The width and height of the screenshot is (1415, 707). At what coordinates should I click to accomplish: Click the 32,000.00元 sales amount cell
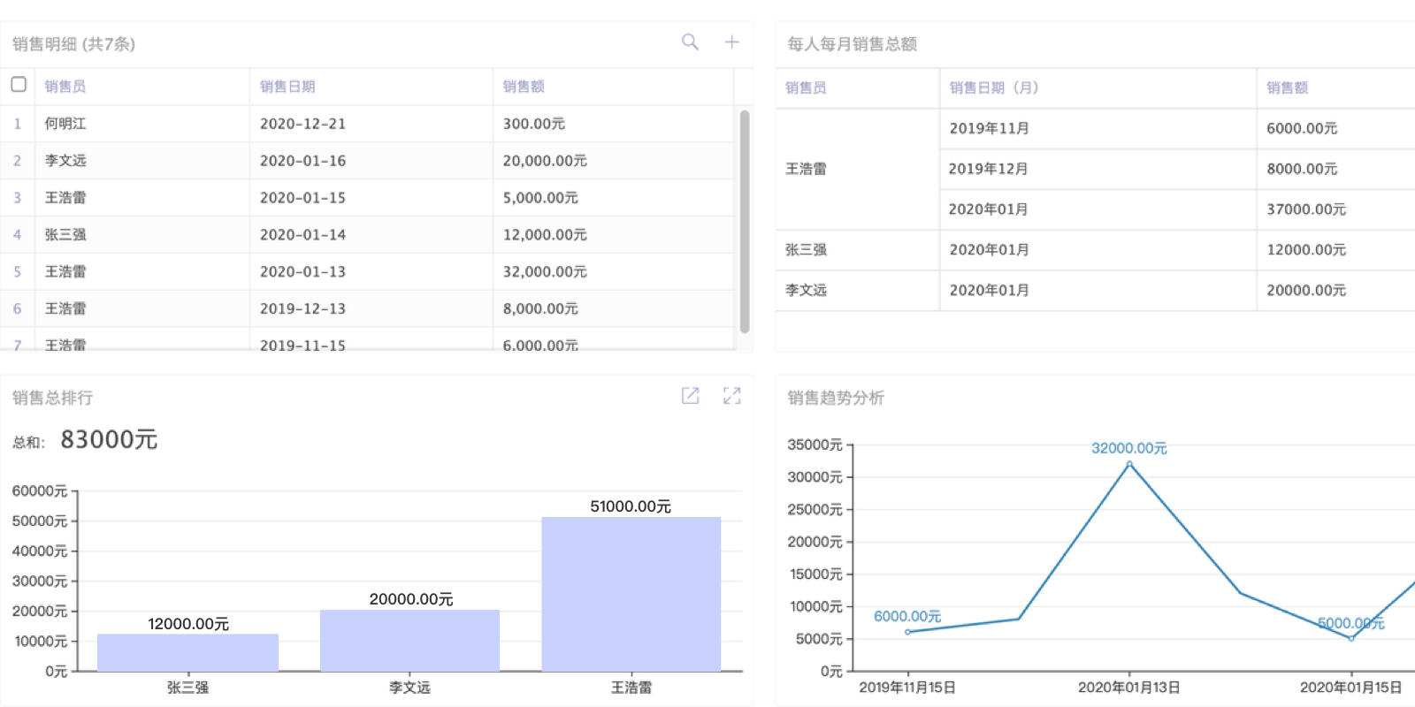tap(545, 272)
